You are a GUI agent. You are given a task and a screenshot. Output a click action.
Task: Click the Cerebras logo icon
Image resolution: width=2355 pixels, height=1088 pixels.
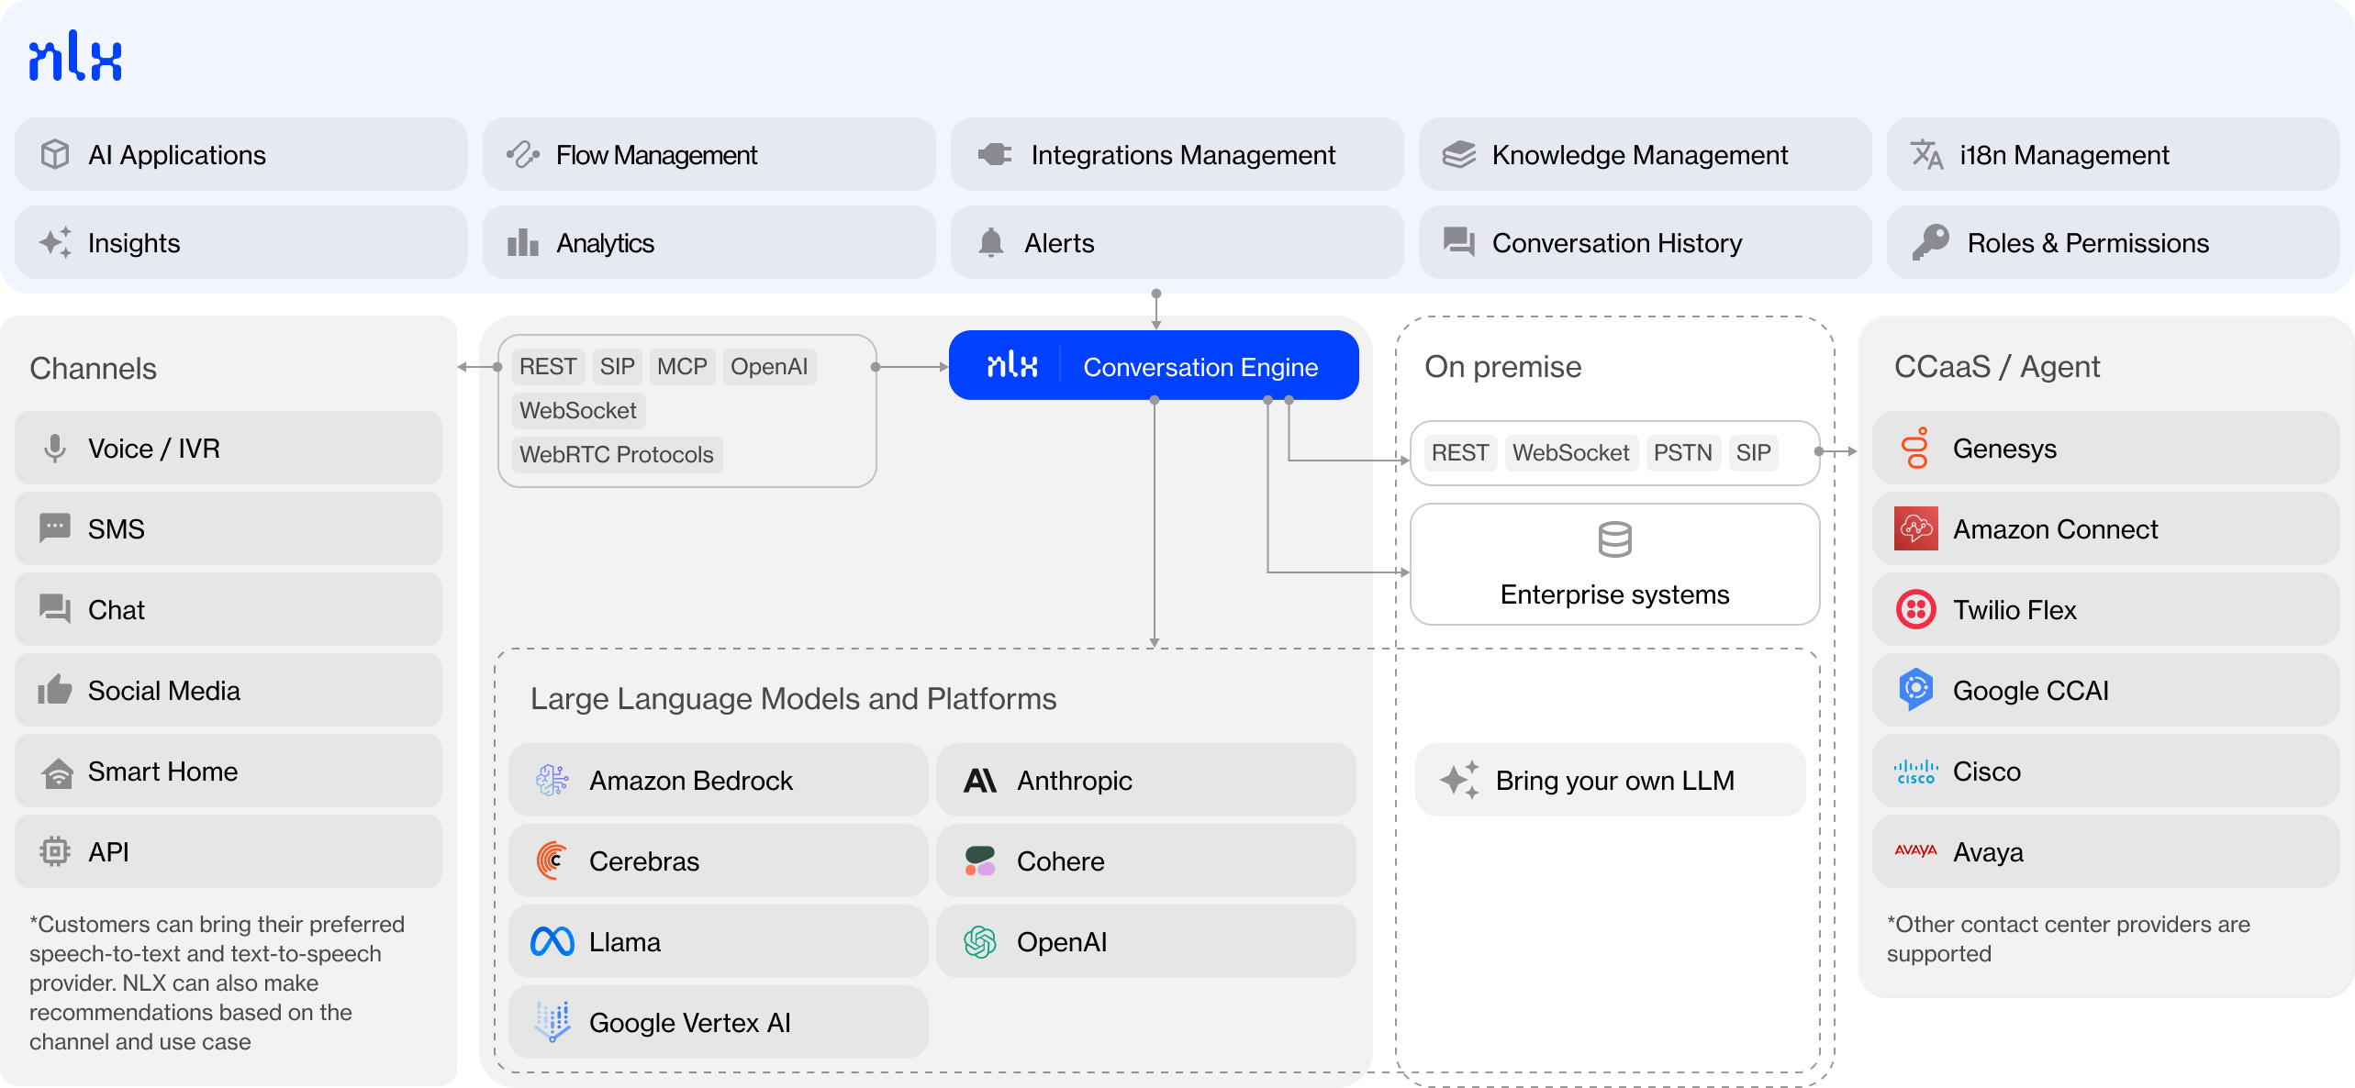(x=552, y=861)
